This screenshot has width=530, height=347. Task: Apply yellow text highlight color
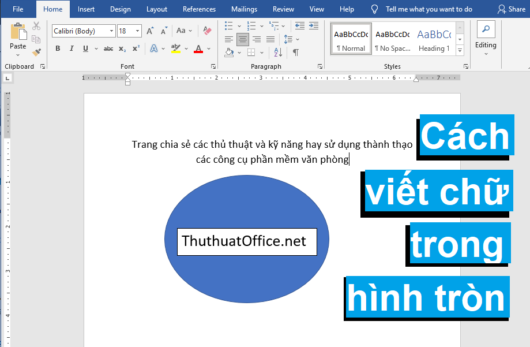[176, 48]
